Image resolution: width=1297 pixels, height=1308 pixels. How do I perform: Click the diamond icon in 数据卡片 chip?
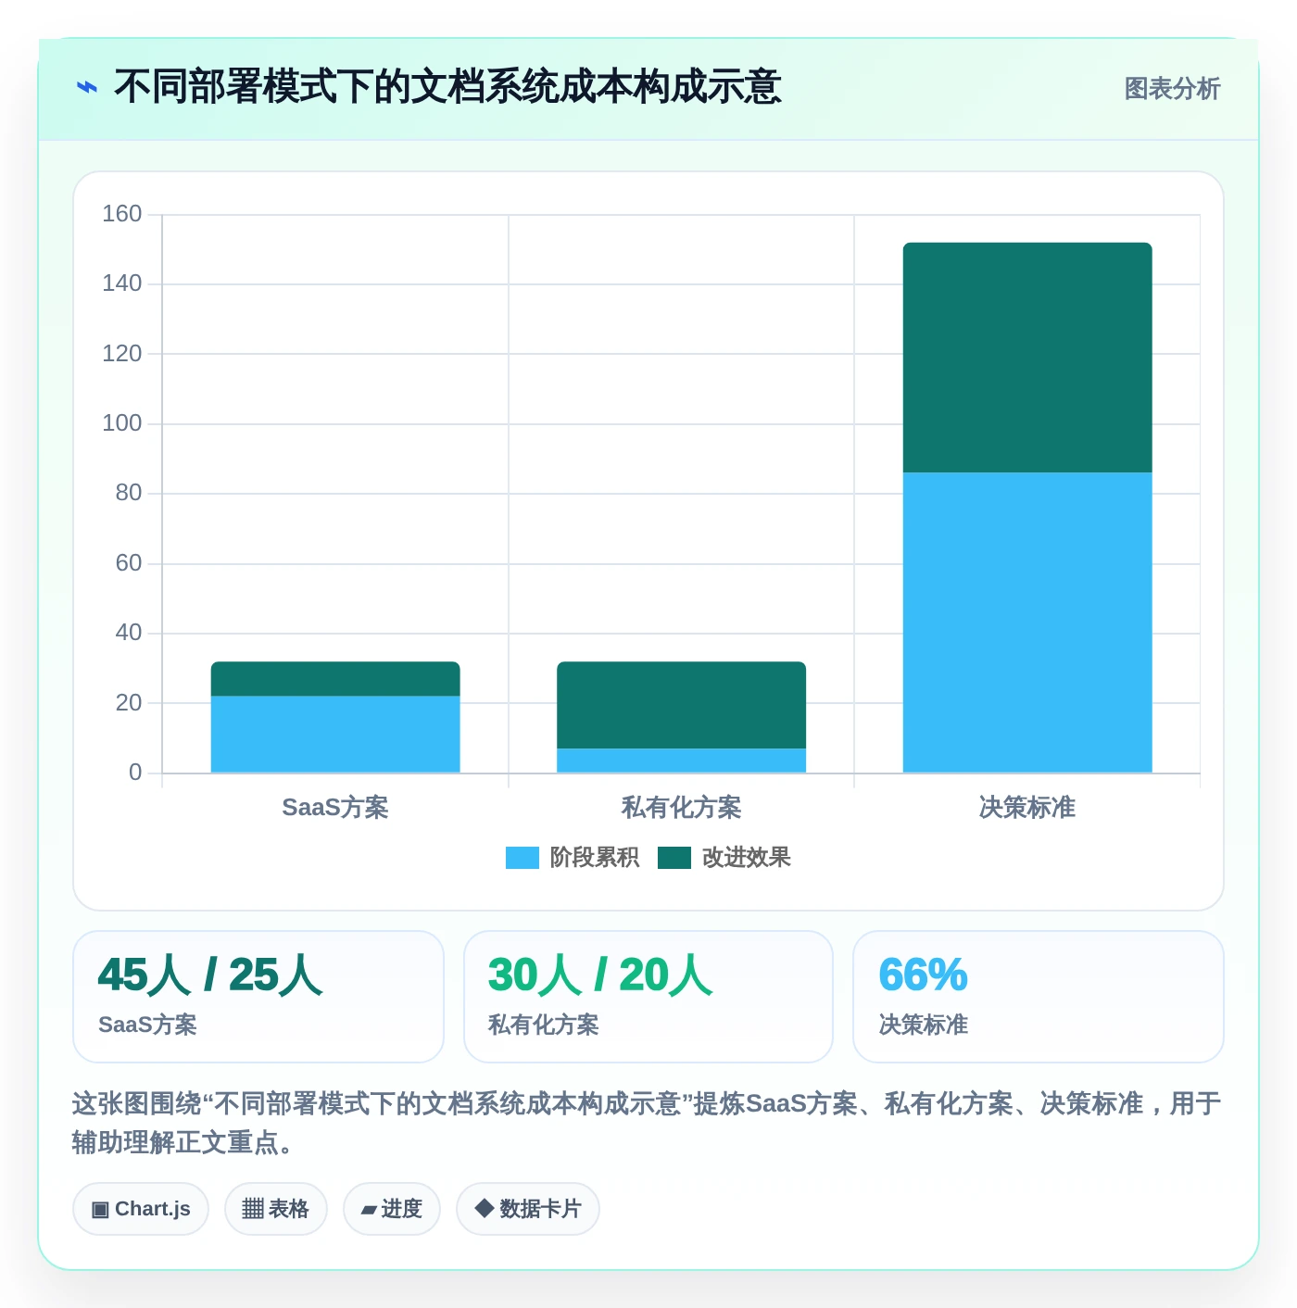[484, 1208]
